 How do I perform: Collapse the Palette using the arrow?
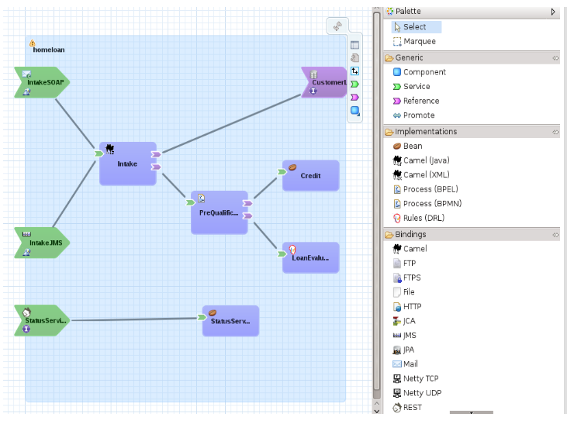553,12
